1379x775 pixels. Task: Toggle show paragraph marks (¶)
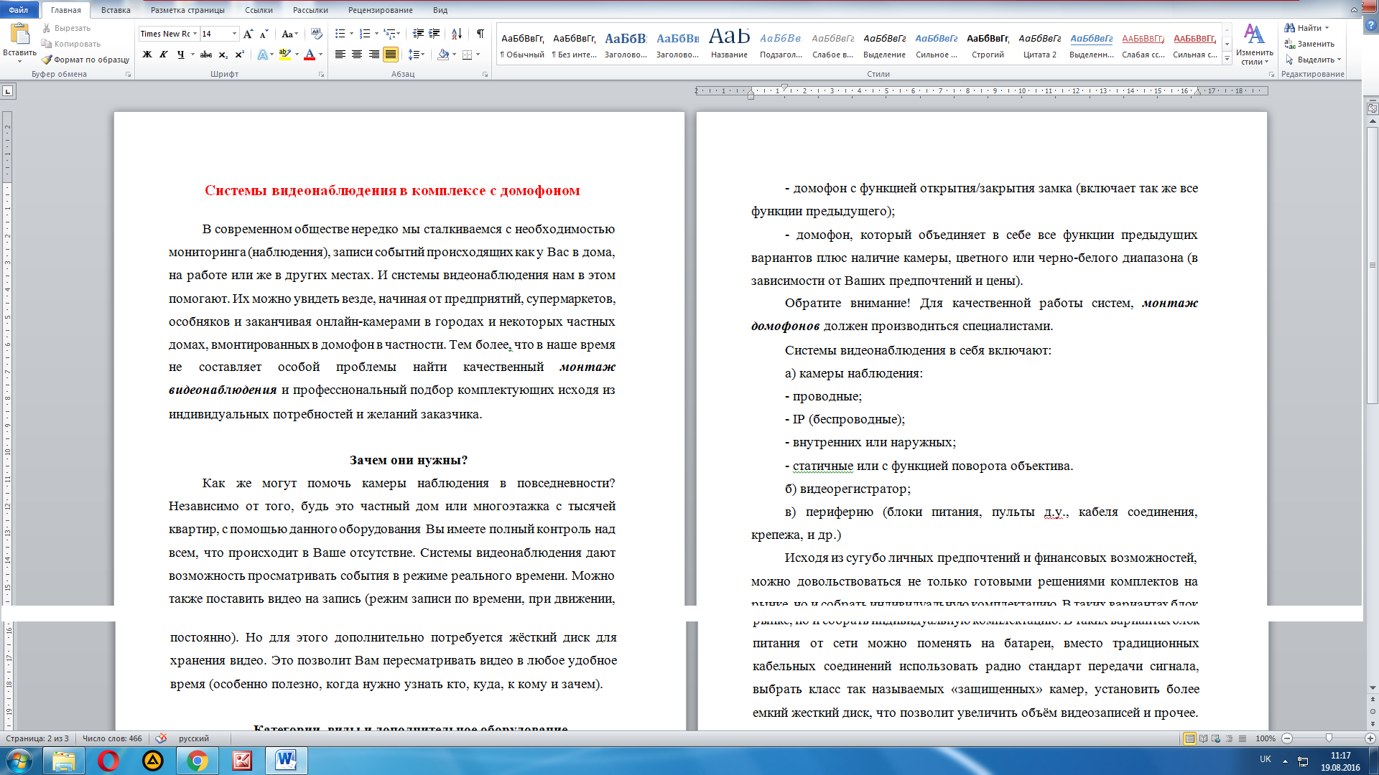[480, 34]
